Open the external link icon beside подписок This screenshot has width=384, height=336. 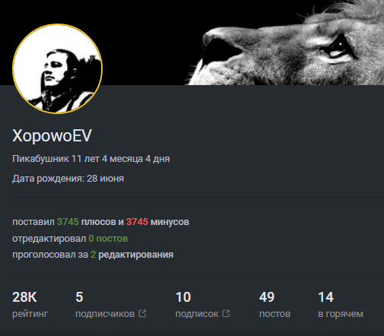[x=226, y=313]
